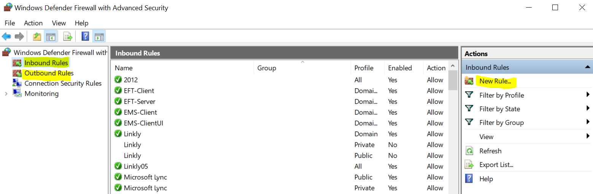This screenshot has height=194, width=593.
Task: Open the File menu
Action: [x=10, y=23]
